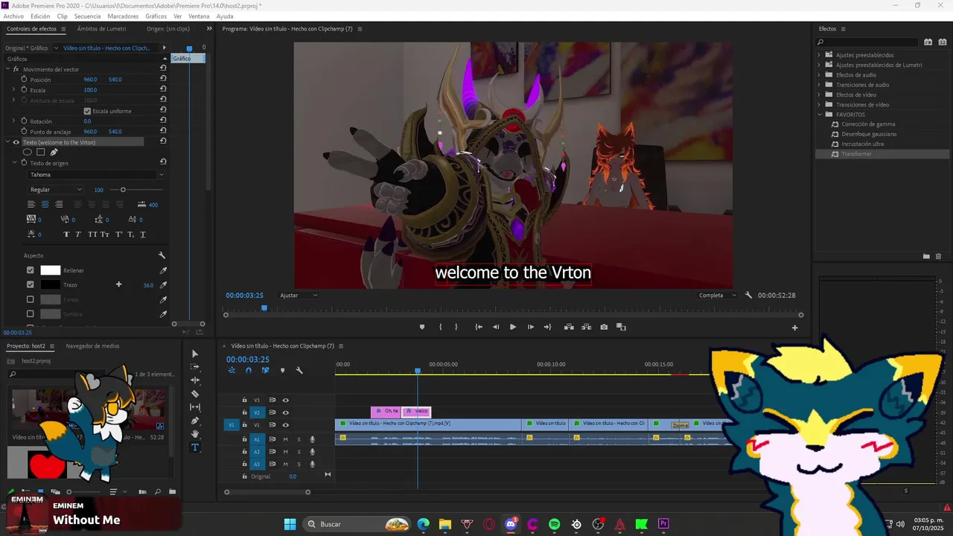Image resolution: width=953 pixels, height=536 pixels.
Task: Open Regular font style dropdown
Action: 56,190
